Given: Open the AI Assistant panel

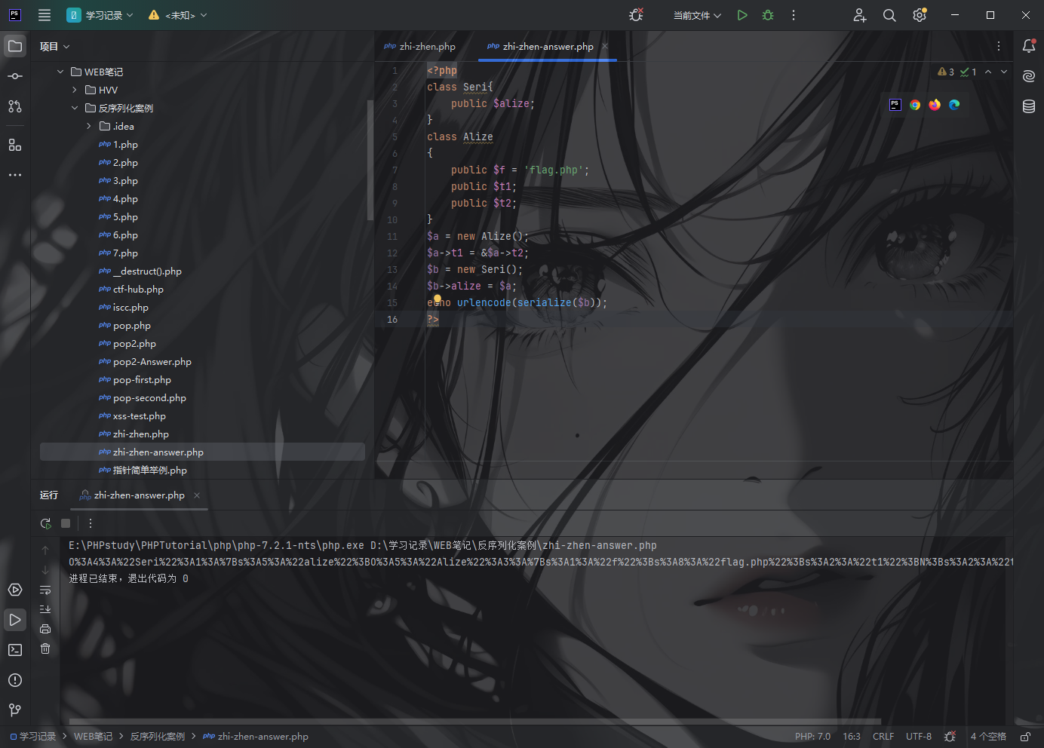Looking at the screenshot, I should [1029, 76].
